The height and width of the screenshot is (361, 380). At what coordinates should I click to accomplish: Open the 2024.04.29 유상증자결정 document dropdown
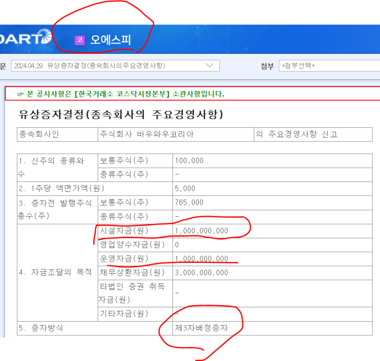[116, 65]
